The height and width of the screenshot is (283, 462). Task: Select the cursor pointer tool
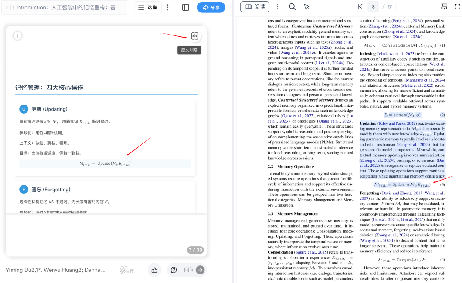(307, 6)
